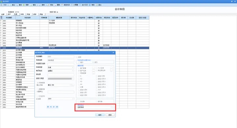Go to the next record with the navigation arrow
This screenshot has height=128, width=237.
(54, 107)
